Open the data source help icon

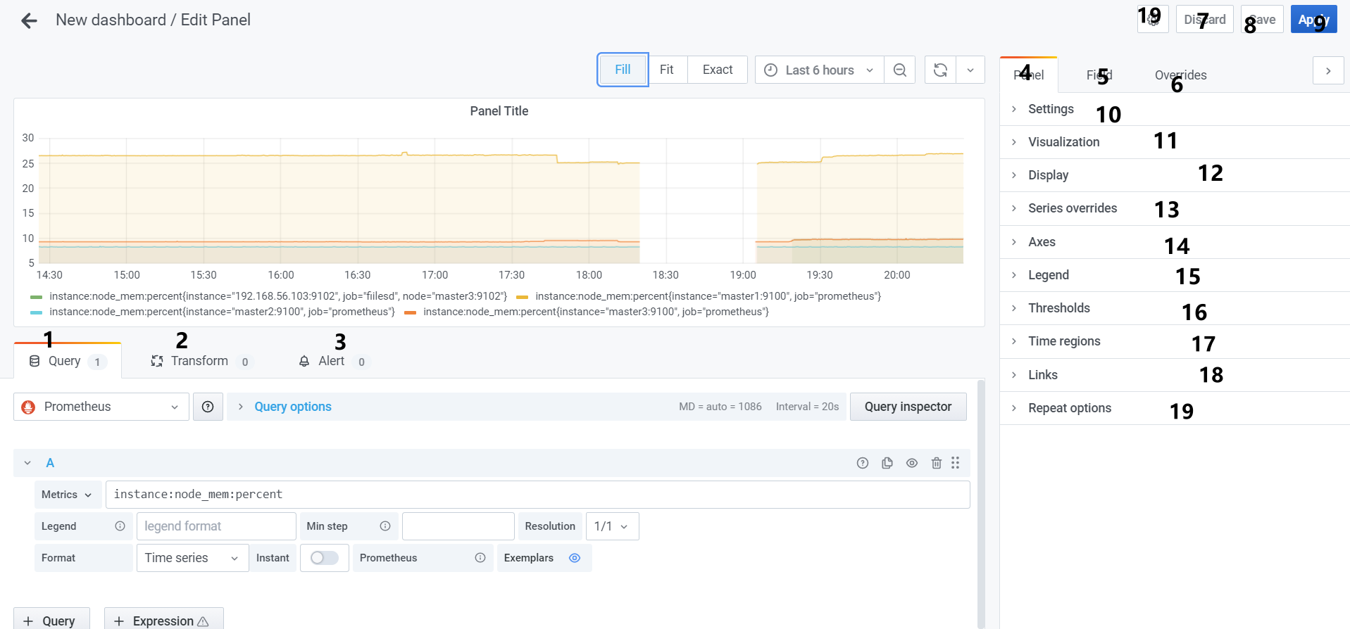208,407
